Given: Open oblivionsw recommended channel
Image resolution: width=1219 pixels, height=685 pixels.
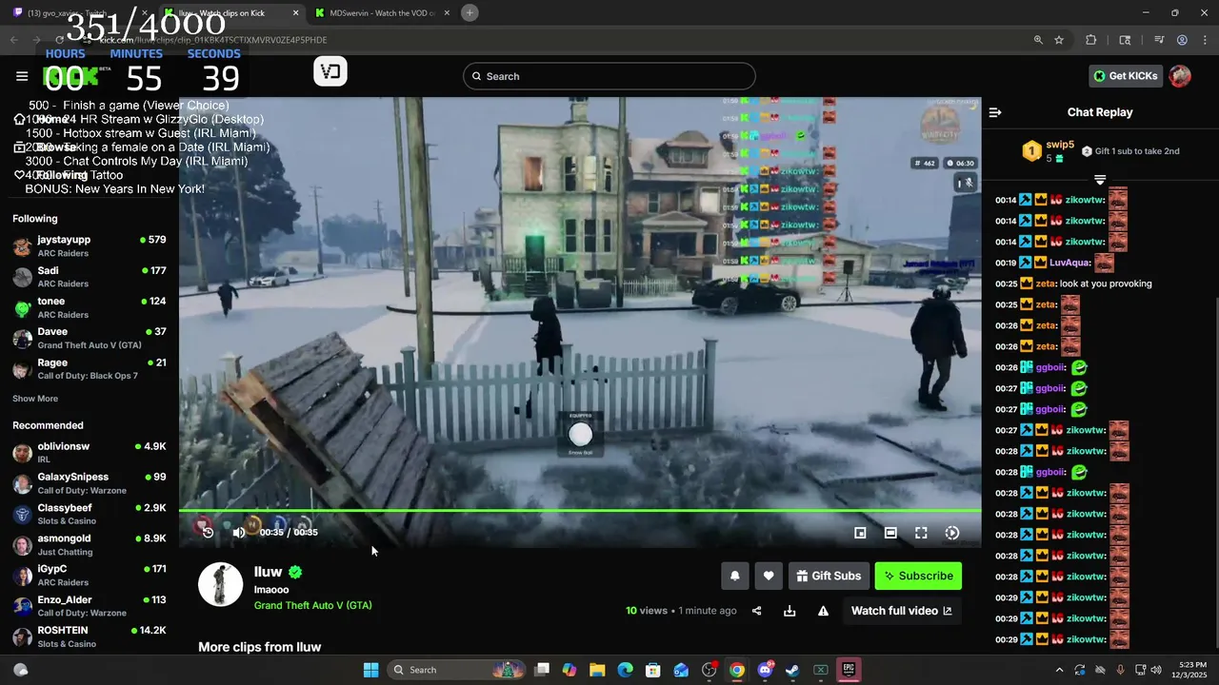Looking at the screenshot, I should tap(90, 453).
